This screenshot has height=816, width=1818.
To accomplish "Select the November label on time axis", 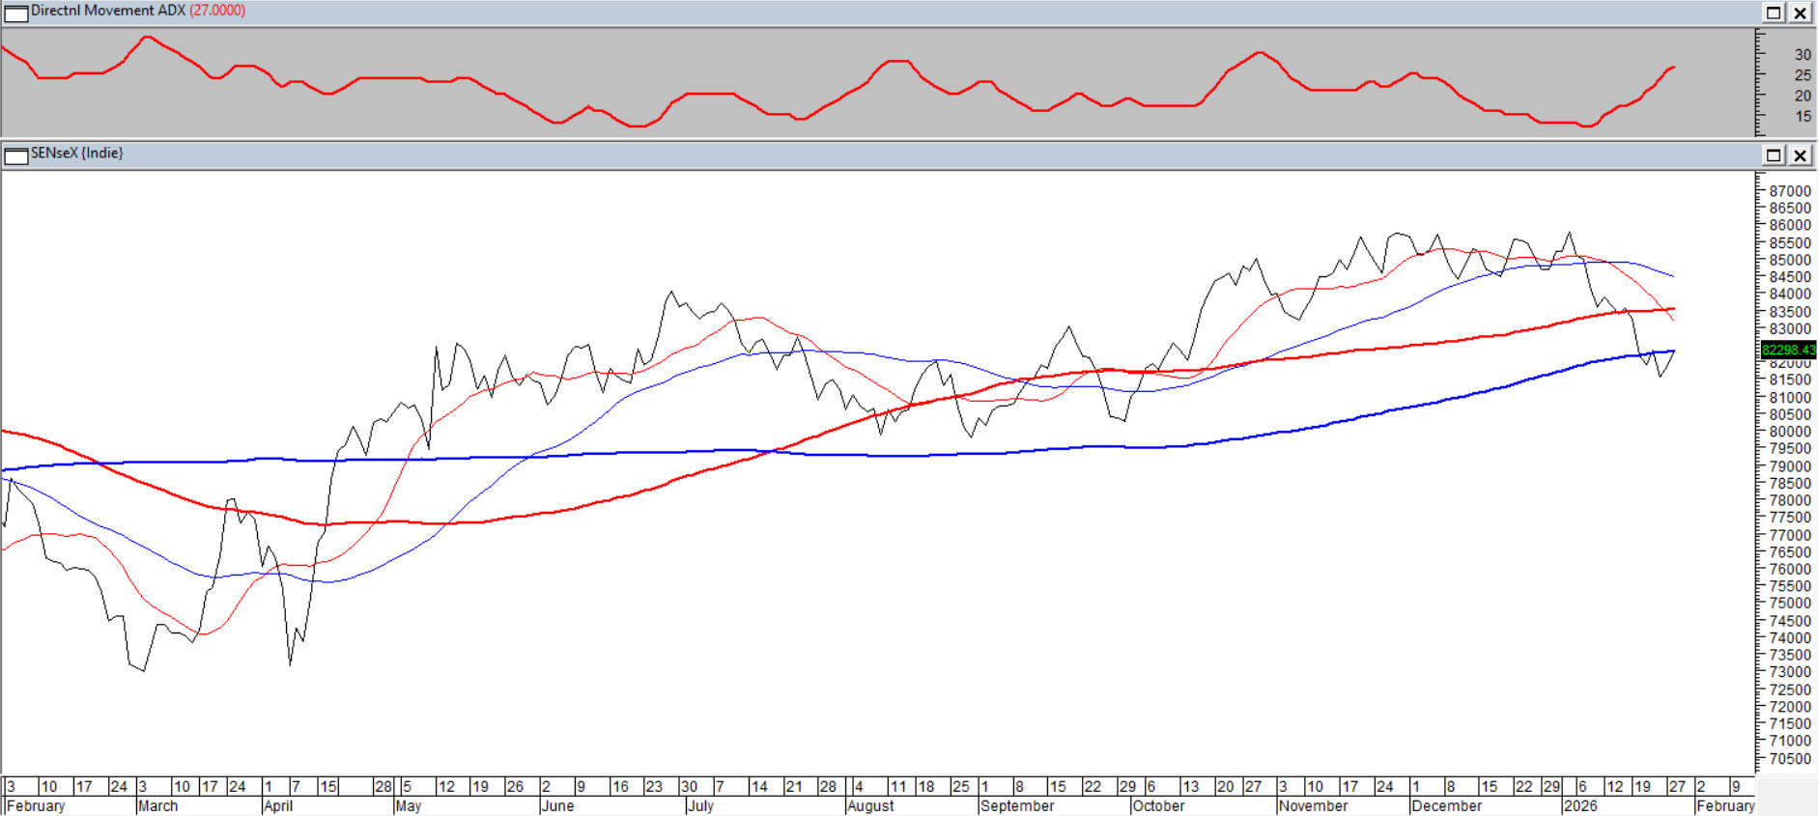I will coord(1313,806).
